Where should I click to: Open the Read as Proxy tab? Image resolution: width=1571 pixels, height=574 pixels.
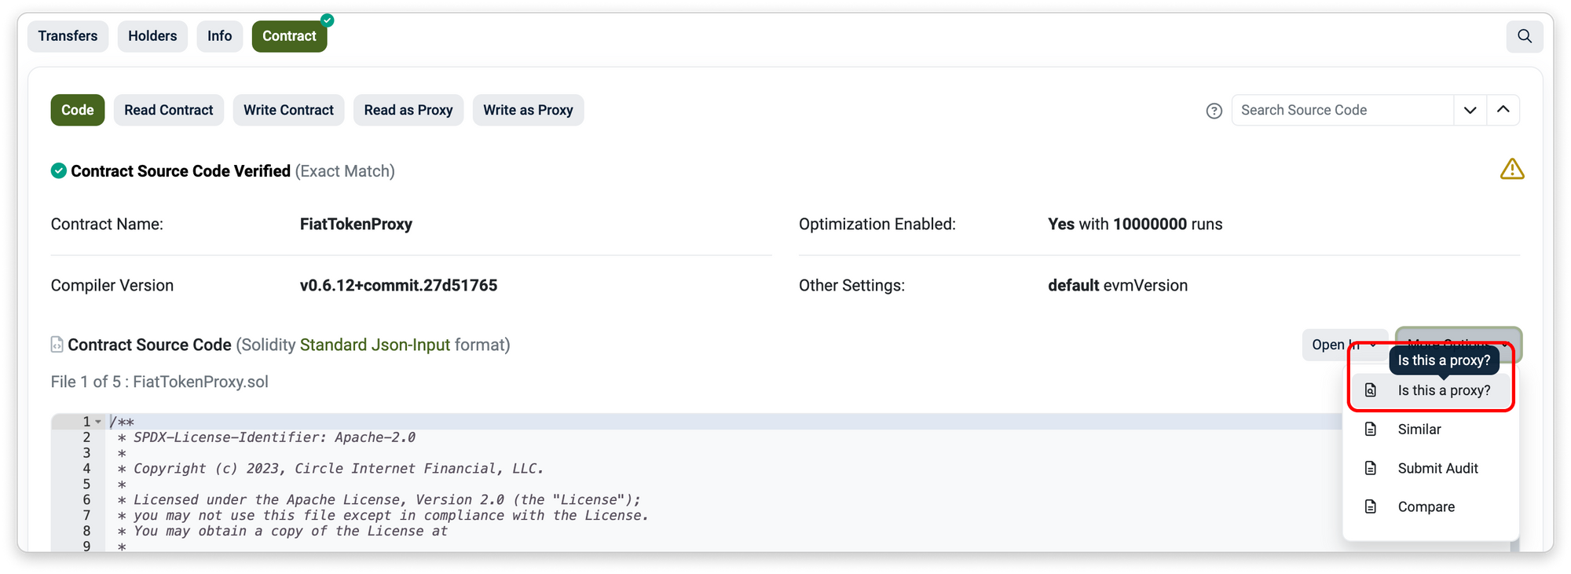point(408,111)
